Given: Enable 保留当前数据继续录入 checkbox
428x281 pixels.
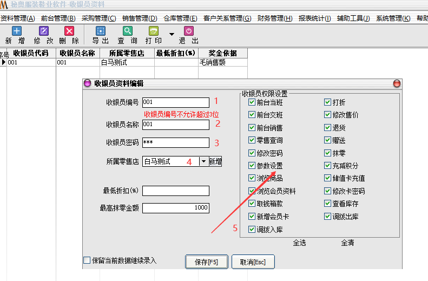Looking at the screenshot, I should coord(87,260).
